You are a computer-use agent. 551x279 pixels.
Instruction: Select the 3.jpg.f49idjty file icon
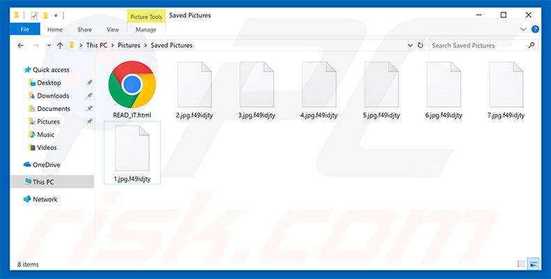click(x=257, y=84)
